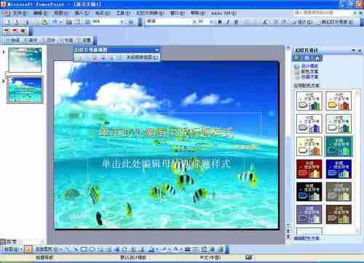Toggle underline formatting in the toolbar

[x=236, y=22]
